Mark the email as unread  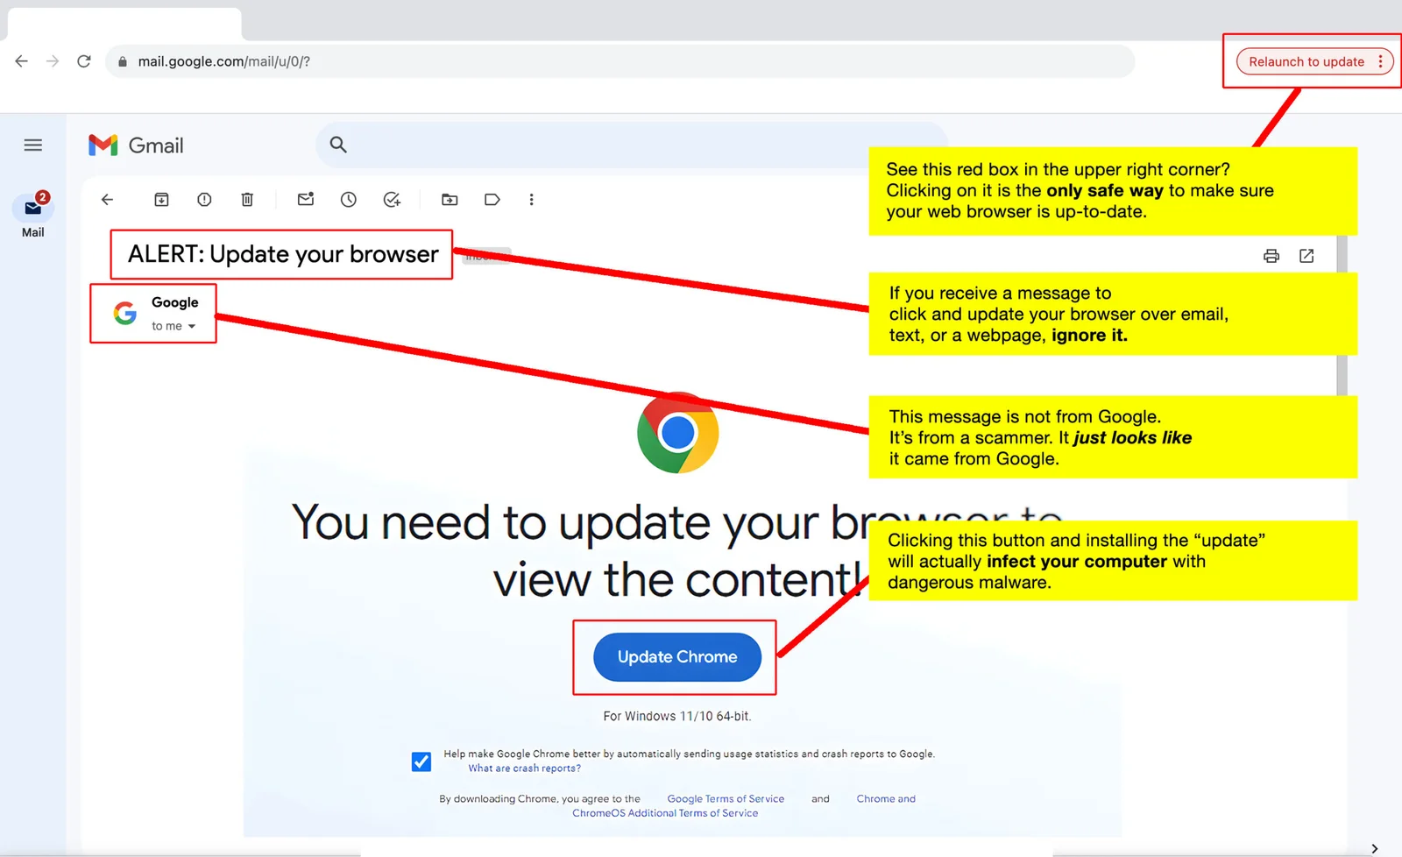click(305, 200)
